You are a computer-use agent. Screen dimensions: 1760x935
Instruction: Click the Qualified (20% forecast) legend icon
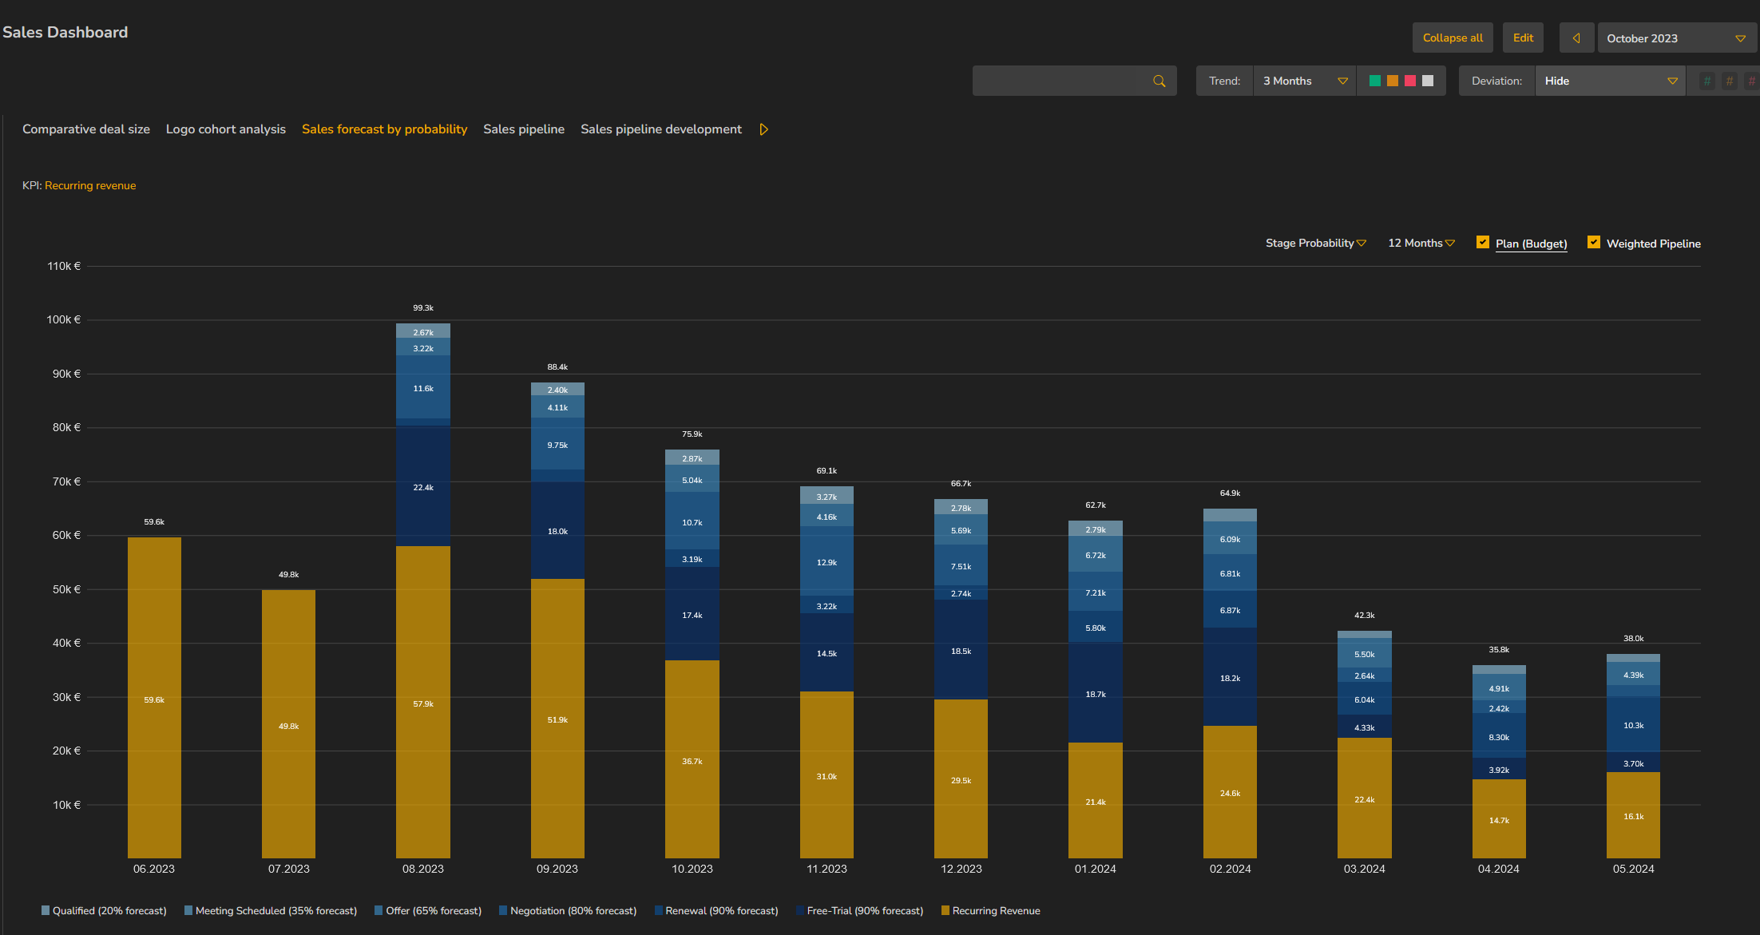click(x=46, y=910)
